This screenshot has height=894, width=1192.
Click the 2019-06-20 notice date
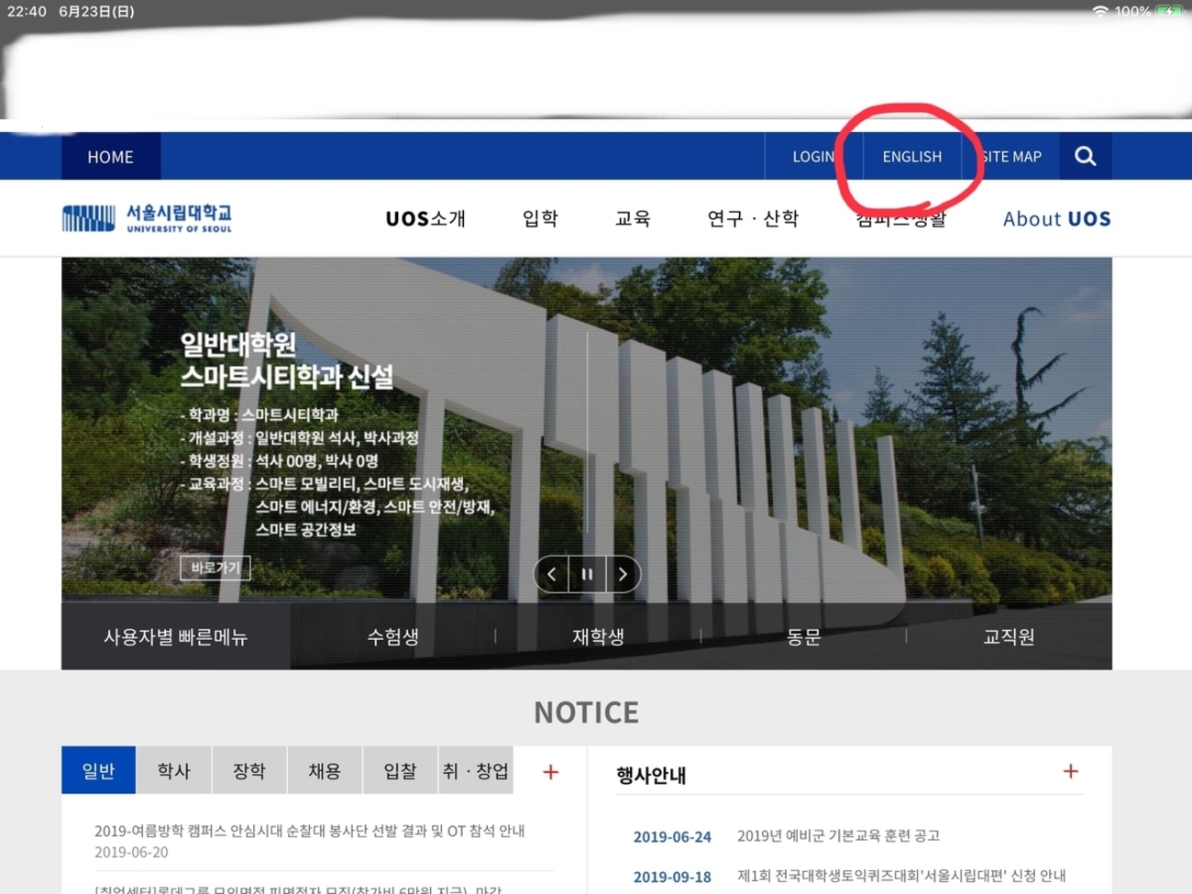point(131,852)
